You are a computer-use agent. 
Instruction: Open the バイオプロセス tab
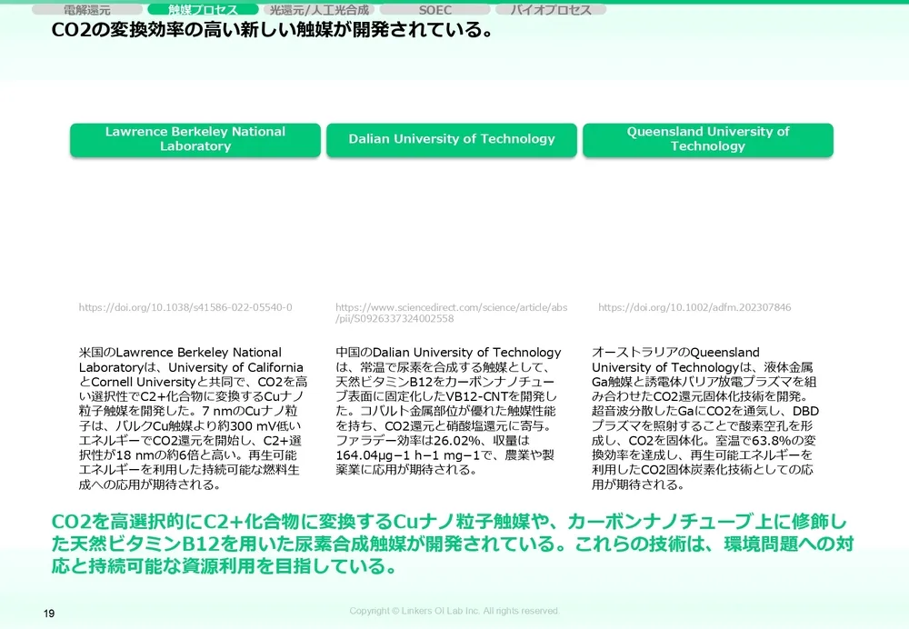point(551,10)
